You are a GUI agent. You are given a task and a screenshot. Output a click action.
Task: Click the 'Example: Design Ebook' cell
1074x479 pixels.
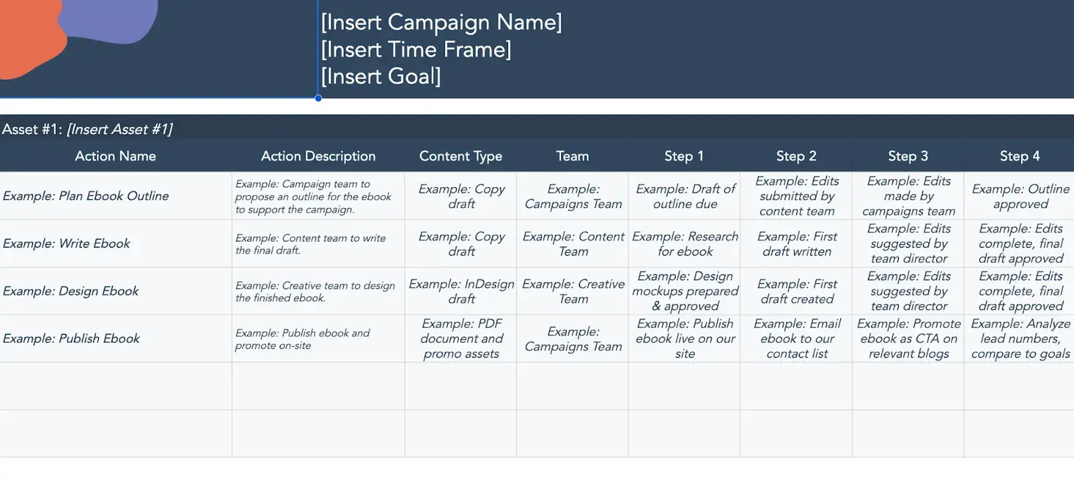pyautogui.click(x=70, y=291)
